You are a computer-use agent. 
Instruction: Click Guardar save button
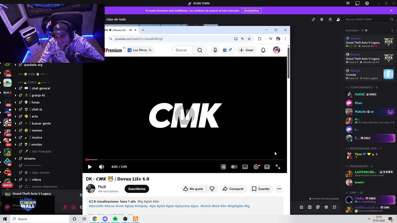[x=261, y=189]
